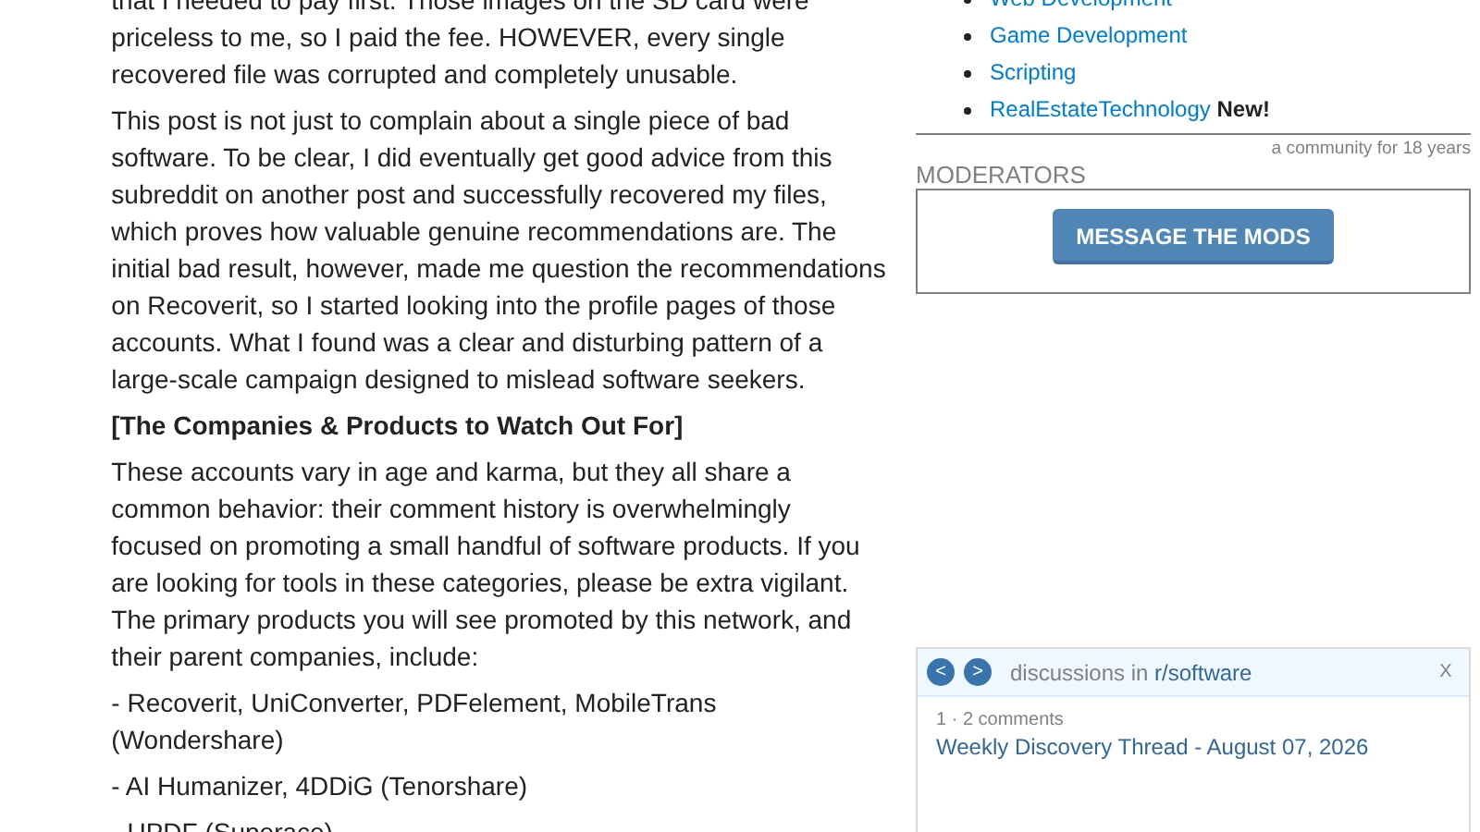The height and width of the screenshot is (832, 1480).
Task: Message the mods
Action: (x=1193, y=237)
